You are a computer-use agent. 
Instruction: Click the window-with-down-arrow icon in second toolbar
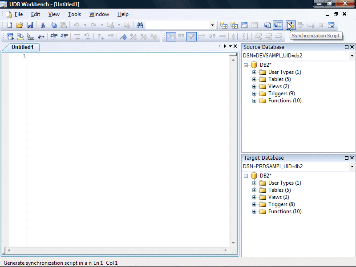(10, 36)
